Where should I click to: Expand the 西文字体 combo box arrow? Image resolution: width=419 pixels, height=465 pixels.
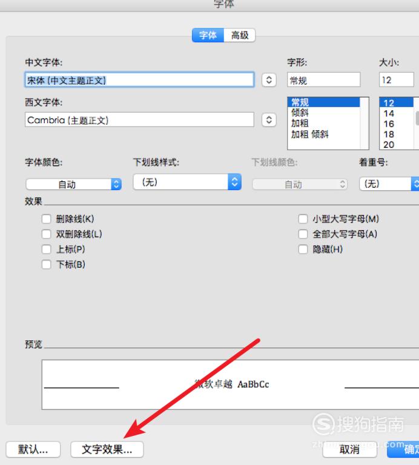269,120
